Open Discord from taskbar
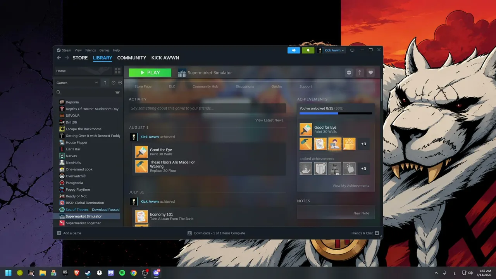 coord(157,273)
